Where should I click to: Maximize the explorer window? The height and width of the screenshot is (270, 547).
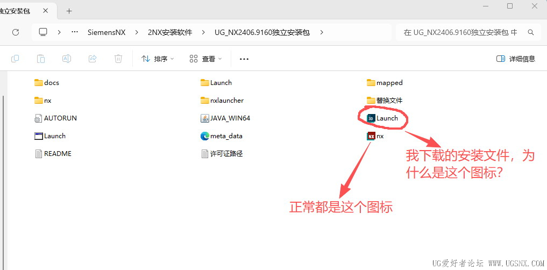510,6
